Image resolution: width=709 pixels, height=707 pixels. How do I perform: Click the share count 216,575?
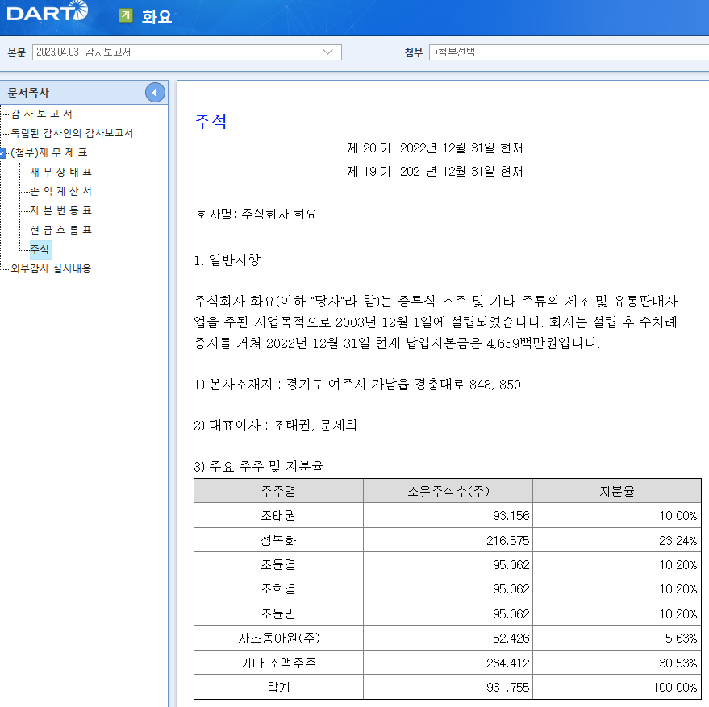click(x=508, y=541)
